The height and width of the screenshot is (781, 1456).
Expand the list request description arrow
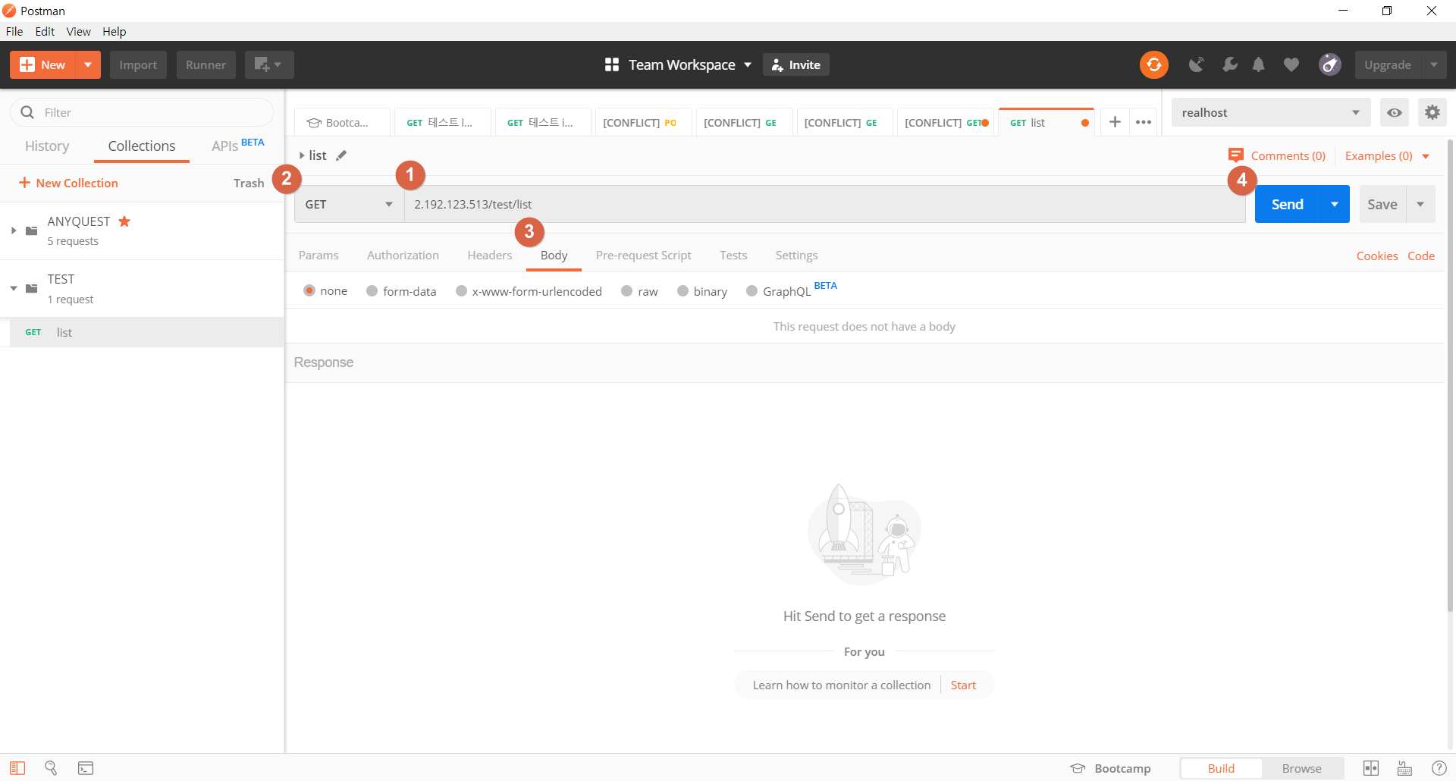point(302,155)
